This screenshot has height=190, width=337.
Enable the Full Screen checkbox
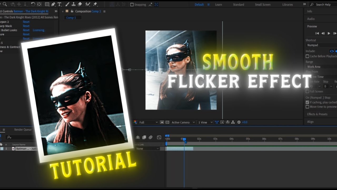coord(307,91)
